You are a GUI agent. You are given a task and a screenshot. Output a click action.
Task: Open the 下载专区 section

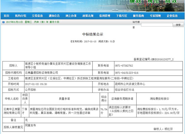pos(122,16)
